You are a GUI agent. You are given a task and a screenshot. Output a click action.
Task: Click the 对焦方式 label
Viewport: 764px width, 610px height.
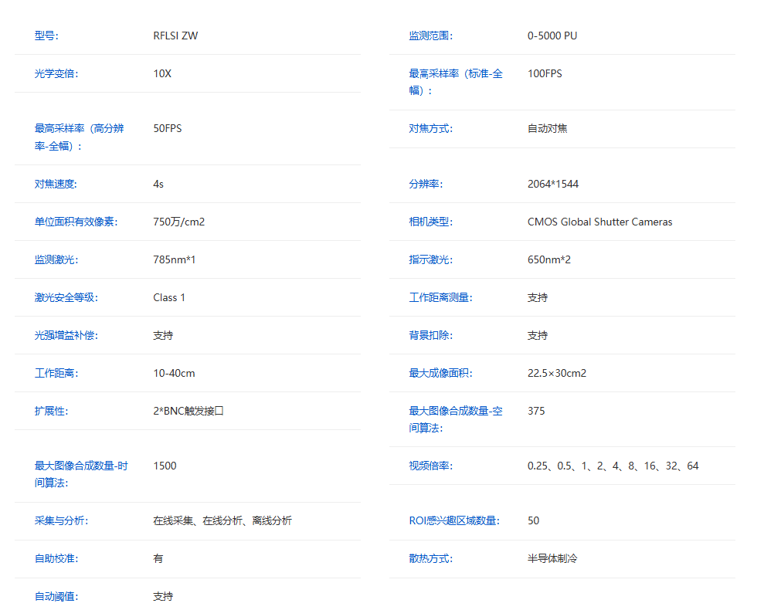pos(430,128)
